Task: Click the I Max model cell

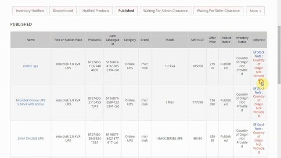Action: point(170,102)
